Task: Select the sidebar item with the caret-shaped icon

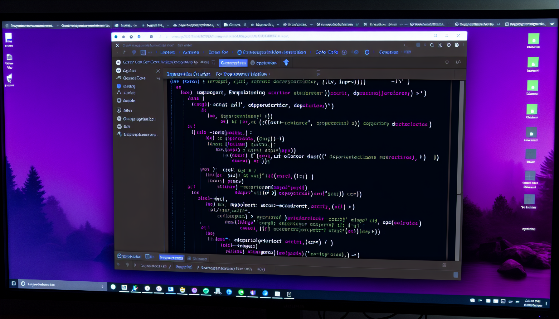Action: click(126, 93)
